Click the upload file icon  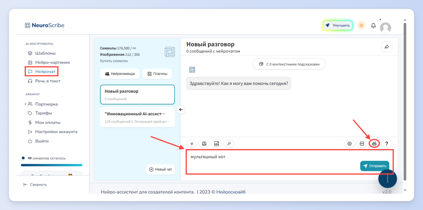click(204, 144)
